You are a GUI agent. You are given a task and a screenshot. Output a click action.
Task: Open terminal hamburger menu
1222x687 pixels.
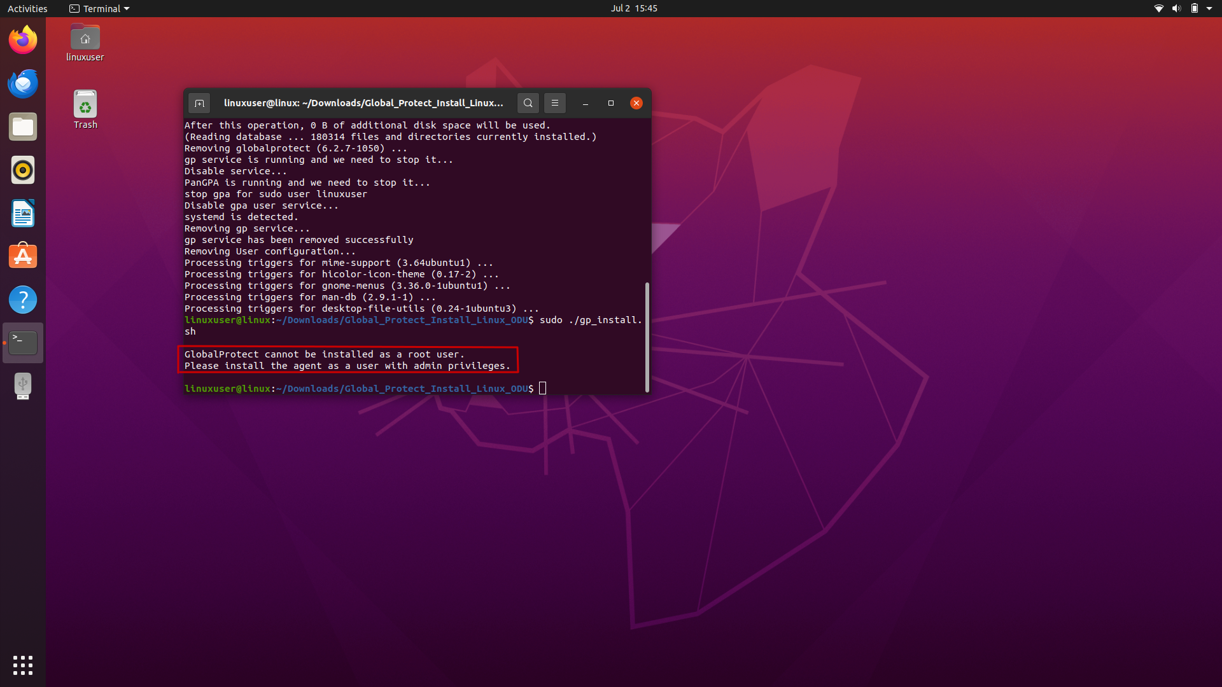(x=555, y=103)
